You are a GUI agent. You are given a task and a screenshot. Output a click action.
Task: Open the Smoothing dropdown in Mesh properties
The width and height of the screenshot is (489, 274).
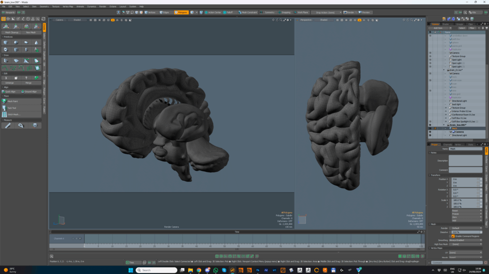466,240
